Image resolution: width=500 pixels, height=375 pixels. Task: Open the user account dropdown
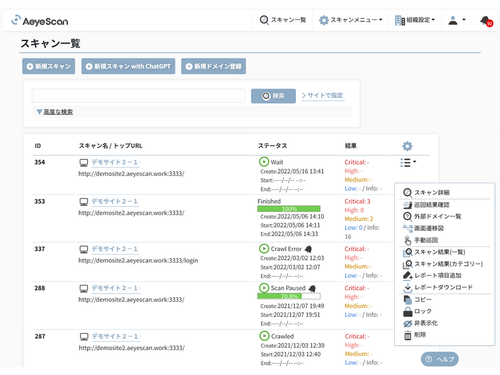tap(456, 20)
